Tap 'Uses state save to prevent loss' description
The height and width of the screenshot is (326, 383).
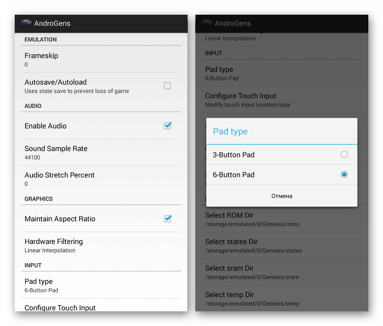click(77, 91)
